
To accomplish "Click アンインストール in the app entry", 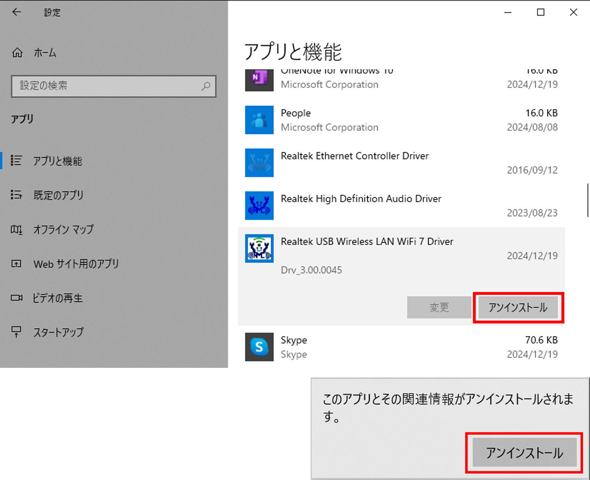I will pos(518,308).
